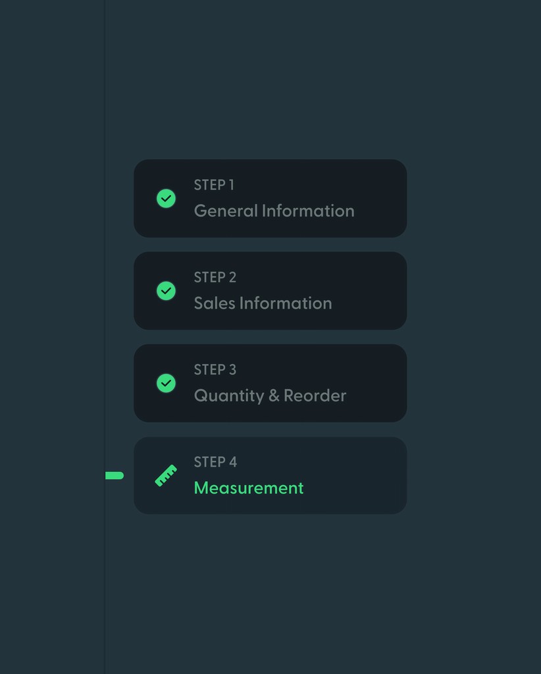Click the STEP 1 label text
541x674 pixels.
(214, 185)
